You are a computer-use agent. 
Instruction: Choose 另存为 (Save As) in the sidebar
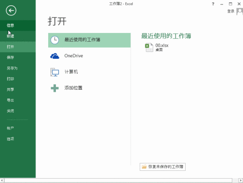pyautogui.click(x=18, y=68)
